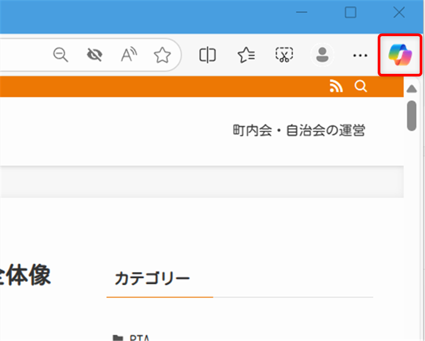Click the RSS feed icon
Viewport: 425px width, 341px height.
click(336, 86)
